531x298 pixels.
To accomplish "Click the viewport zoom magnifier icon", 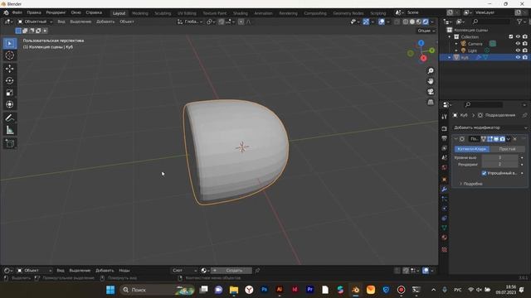I will pyautogui.click(x=431, y=70).
